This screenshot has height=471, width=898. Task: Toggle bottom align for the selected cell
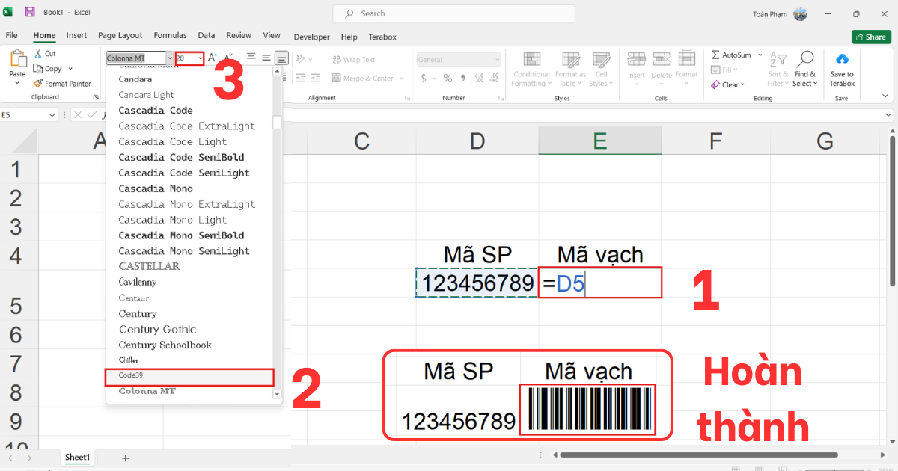pos(281,57)
